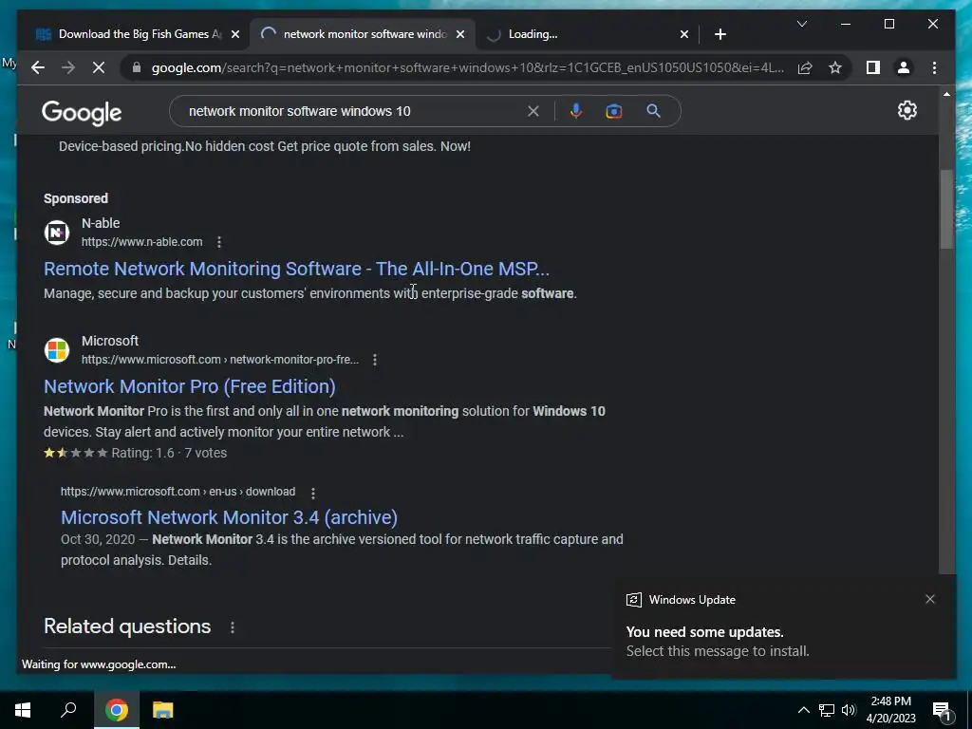Open the Chrome side panel
The height and width of the screenshot is (729, 972).
point(873,67)
